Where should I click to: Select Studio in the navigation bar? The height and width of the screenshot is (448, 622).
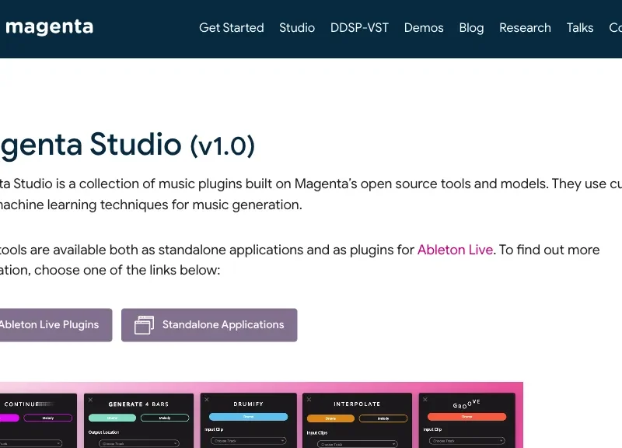pyautogui.click(x=297, y=28)
